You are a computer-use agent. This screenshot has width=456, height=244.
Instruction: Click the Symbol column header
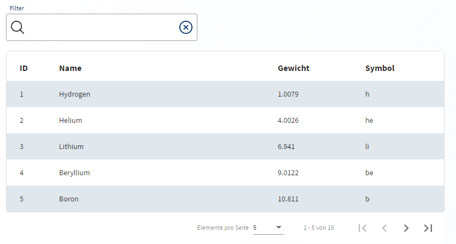pyautogui.click(x=380, y=68)
